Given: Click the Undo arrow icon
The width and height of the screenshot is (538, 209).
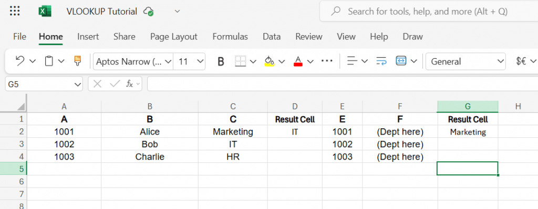Looking at the screenshot, I should pos(20,61).
